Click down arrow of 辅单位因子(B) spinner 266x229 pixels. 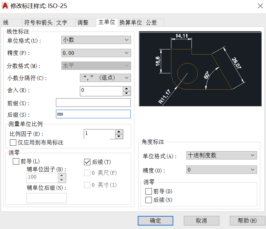point(62,180)
